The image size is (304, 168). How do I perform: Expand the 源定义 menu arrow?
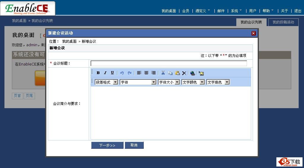tap(209, 10)
